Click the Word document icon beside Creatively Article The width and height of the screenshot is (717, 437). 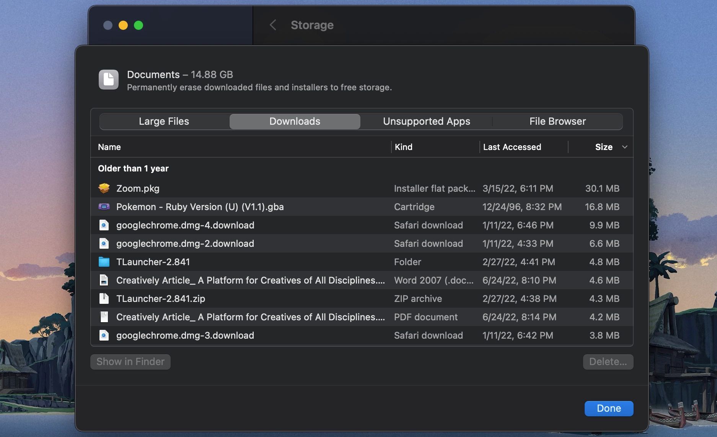click(104, 280)
